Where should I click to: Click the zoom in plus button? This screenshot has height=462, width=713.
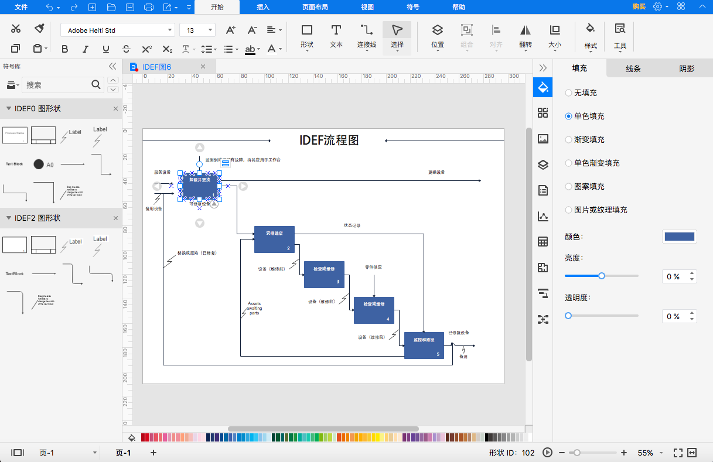(x=624, y=453)
